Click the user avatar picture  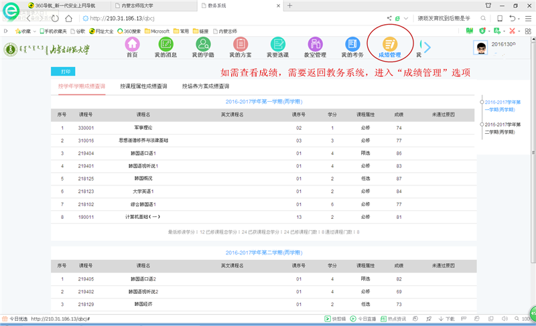[x=480, y=48]
